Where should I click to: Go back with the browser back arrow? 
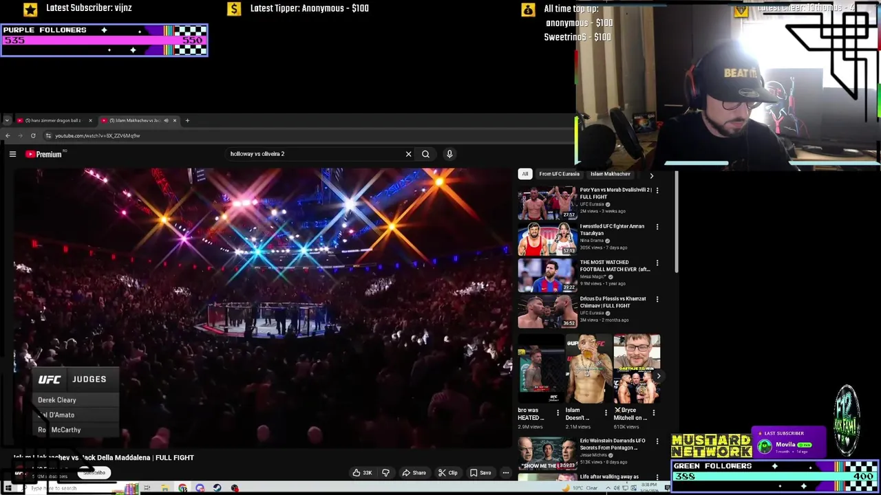pos(8,135)
